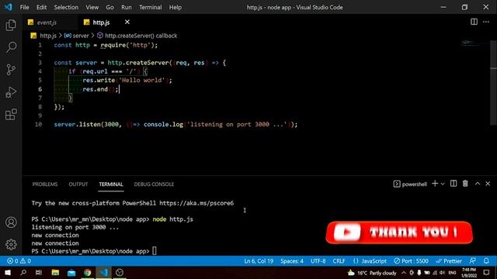Open Run and Debug view
The width and height of the screenshot is (497, 279).
pos(11,92)
